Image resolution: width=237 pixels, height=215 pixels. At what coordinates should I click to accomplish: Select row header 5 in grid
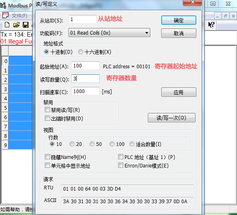coord(5,108)
